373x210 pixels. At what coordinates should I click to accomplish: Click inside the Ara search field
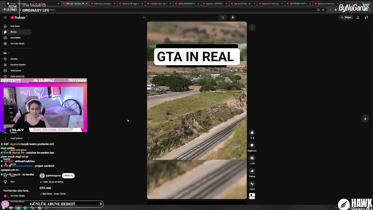pyautogui.click(x=179, y=17)
